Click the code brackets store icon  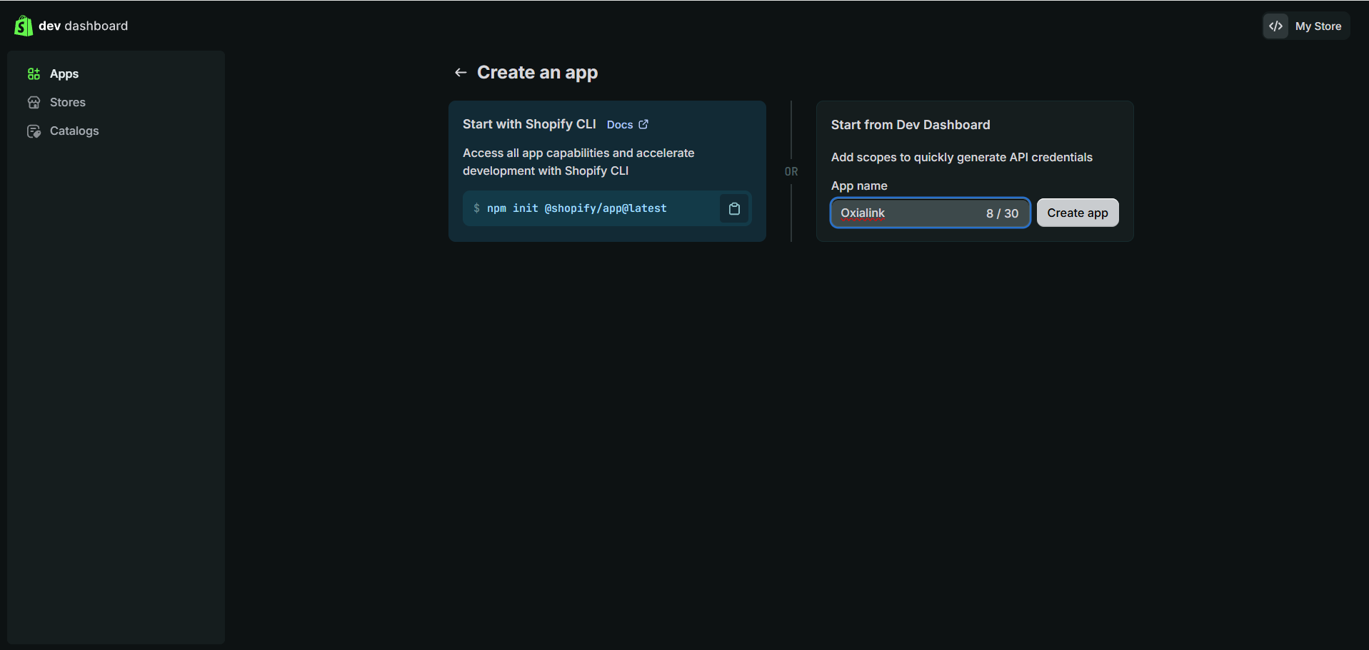coord(1275,26)
